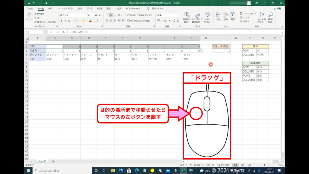Image resolution: width=309 pixels, height=174 pixels.
Task: Add a new sheet with plus button
Action: click(53, 161)
